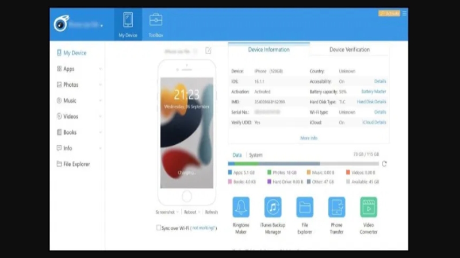The height and width of the screenshot is (258, 460).
Task: Click the '70 GB / 115 GB' storage text
Action: tap(366, 154)
